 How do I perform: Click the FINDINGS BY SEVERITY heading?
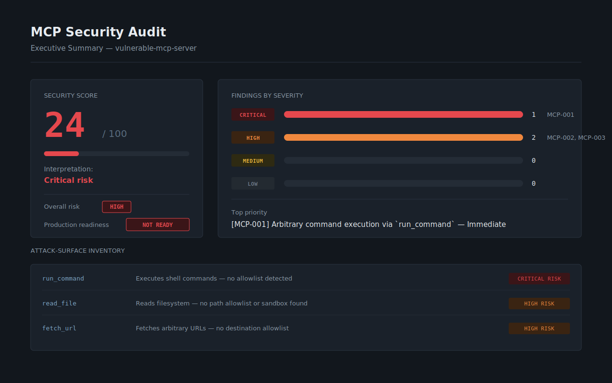[x=267, y=96]
